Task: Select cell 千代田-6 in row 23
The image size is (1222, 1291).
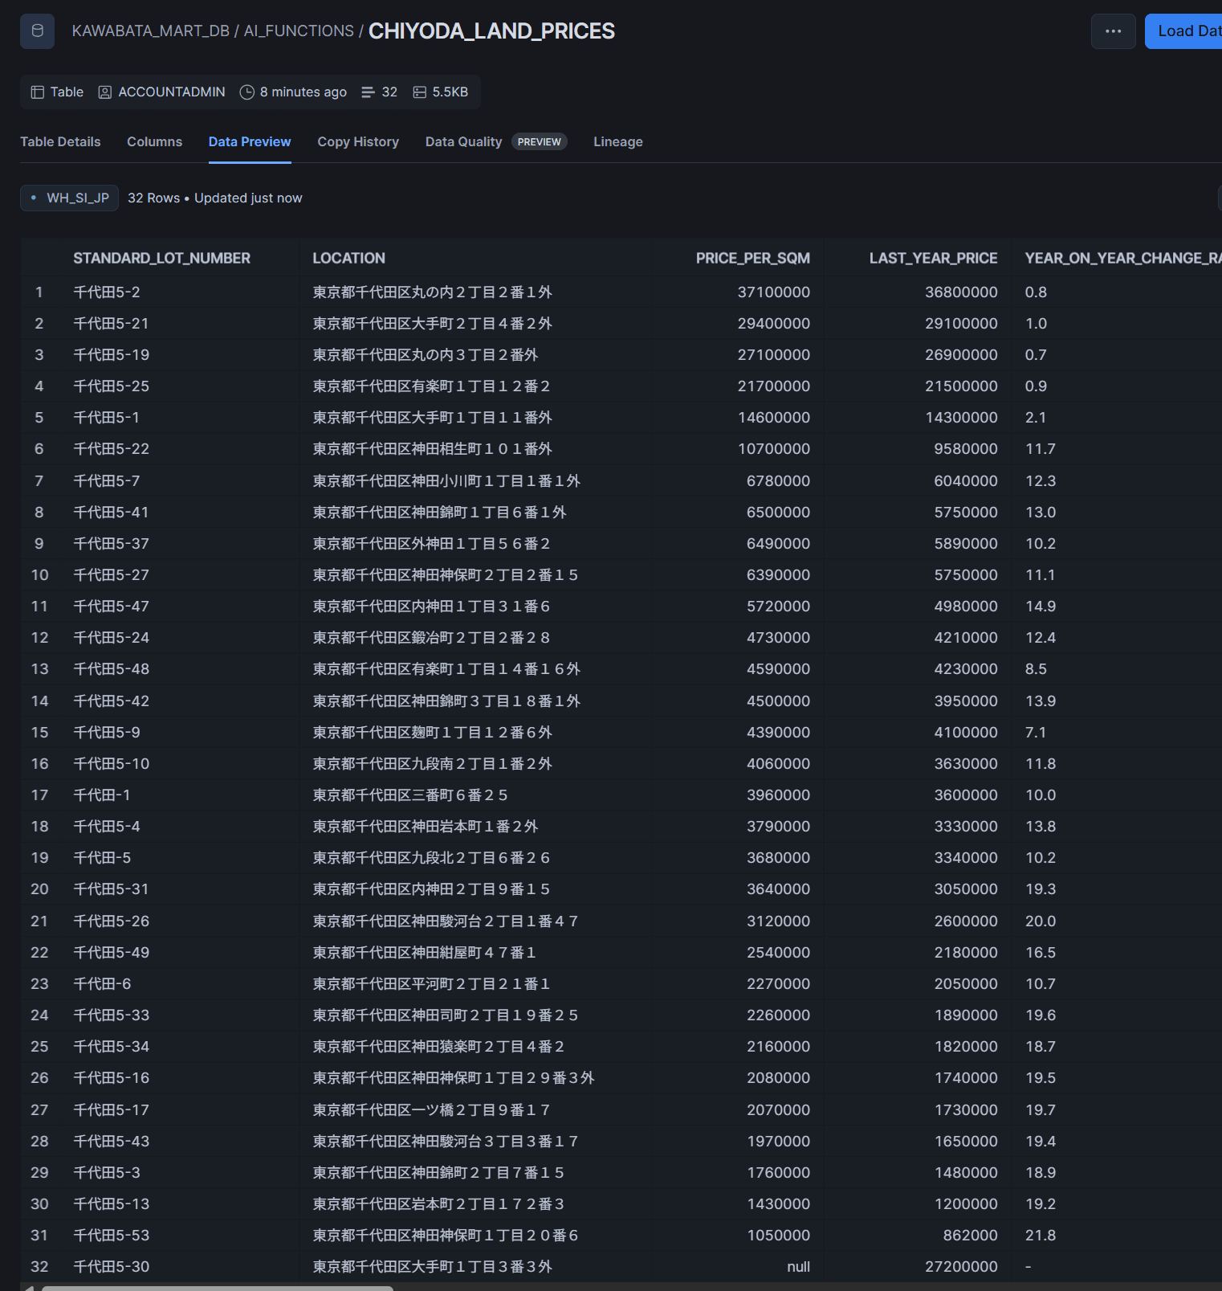Action: 102,983
